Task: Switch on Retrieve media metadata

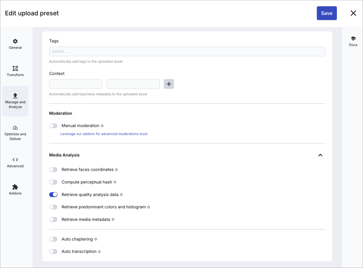Action: pyautogui.click(x=53, y=219)
